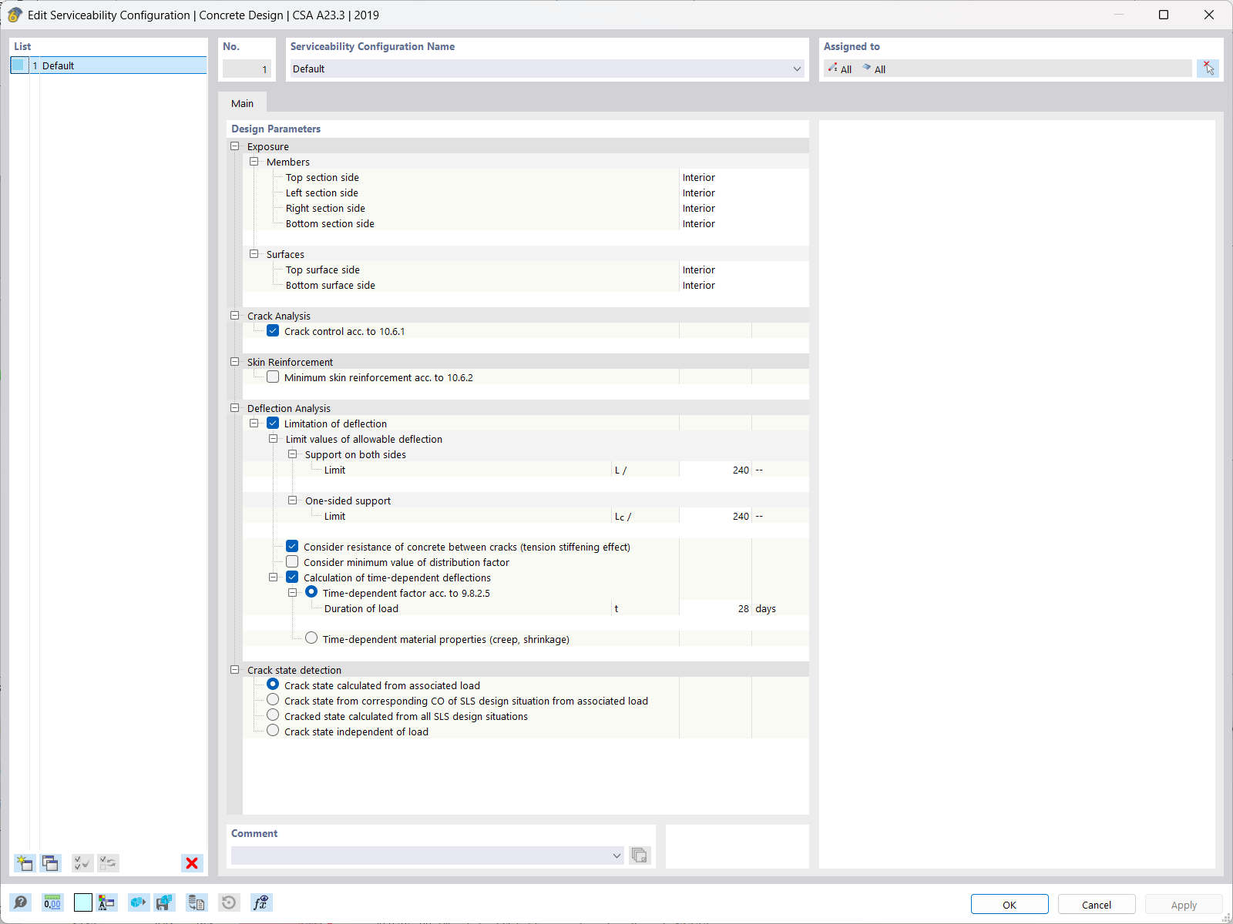Enable minimum skin reinforcement acc. to 10.6.2
1233x924 pixels.
(x=273, y=377)
